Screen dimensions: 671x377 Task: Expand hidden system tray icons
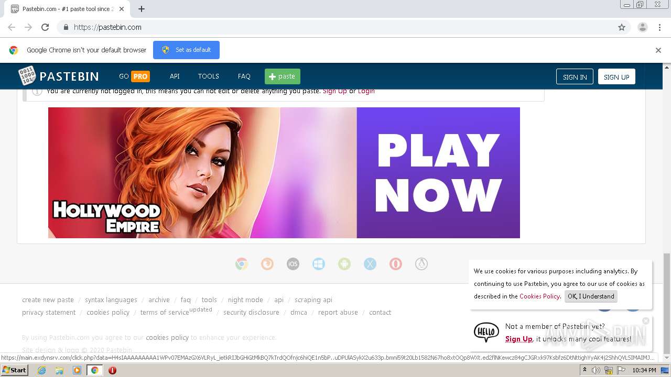tap(586, 370)
